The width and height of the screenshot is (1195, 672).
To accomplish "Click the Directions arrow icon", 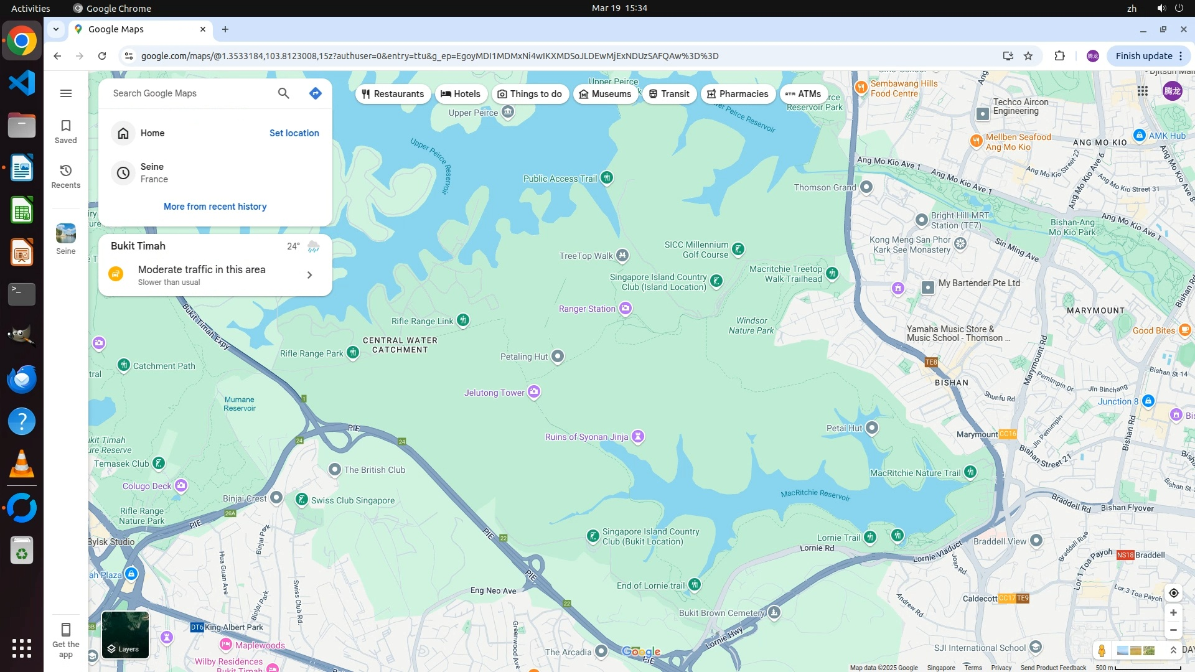I will point(316,93).
